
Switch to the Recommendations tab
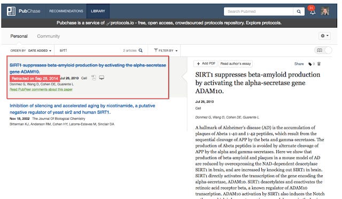[x=66, y=11]
